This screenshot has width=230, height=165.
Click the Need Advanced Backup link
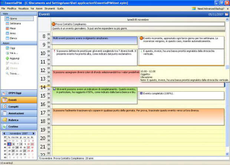(211, 9)
